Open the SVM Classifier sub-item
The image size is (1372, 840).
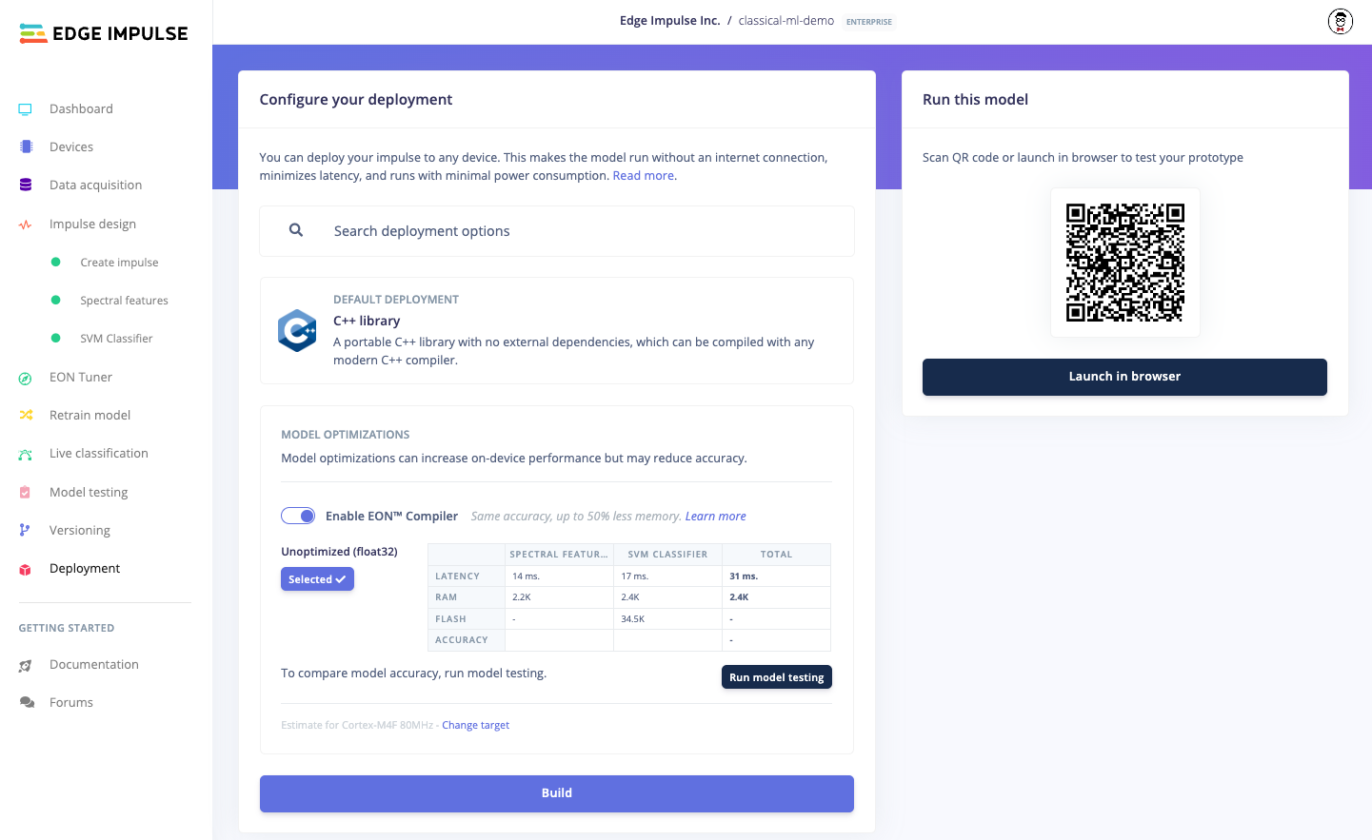pos(116,339)
